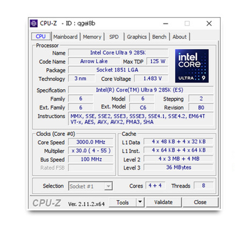Click the L1 Inst. cache value
The width and height of the screenshot is (249, 230).
click(179, 150)
